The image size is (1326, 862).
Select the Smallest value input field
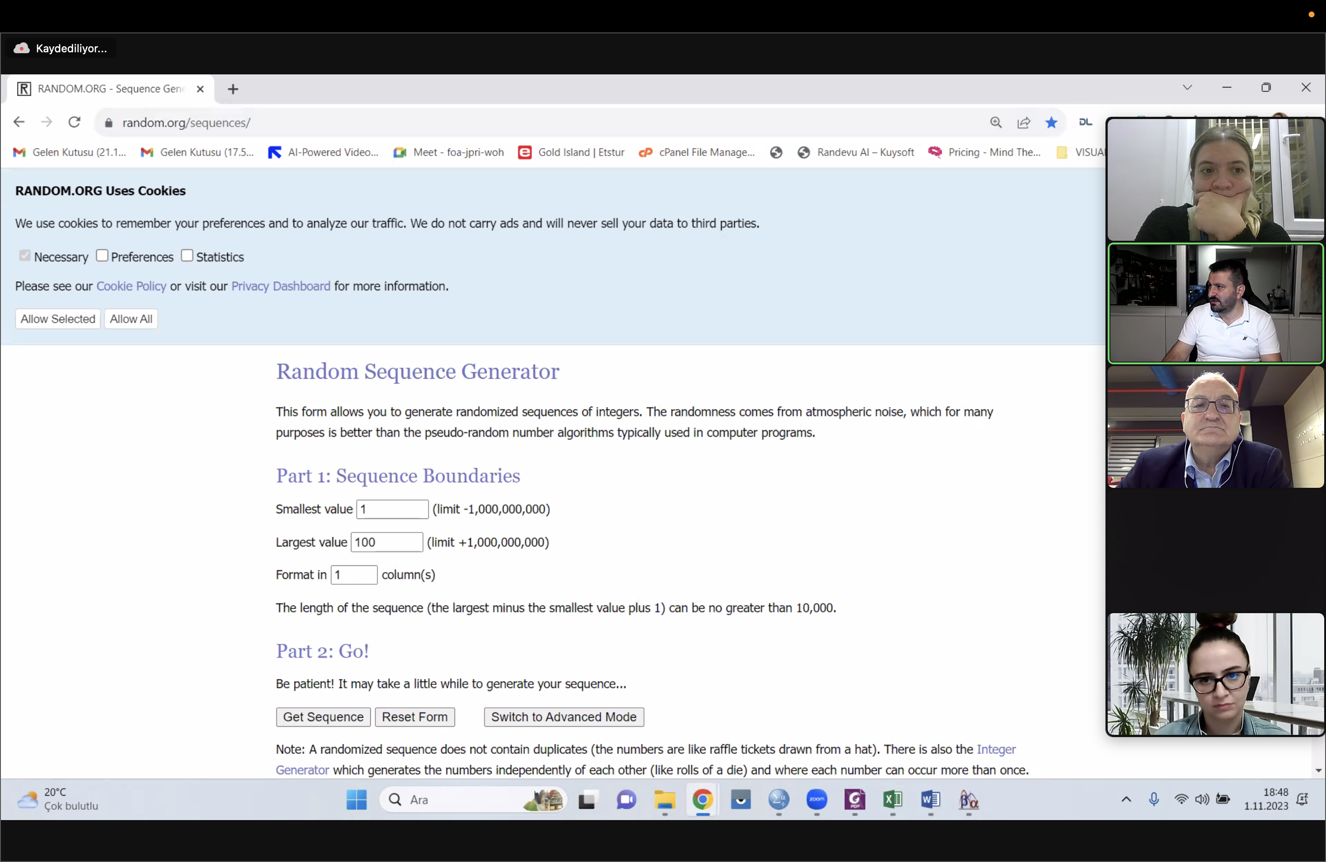(391, 508)
